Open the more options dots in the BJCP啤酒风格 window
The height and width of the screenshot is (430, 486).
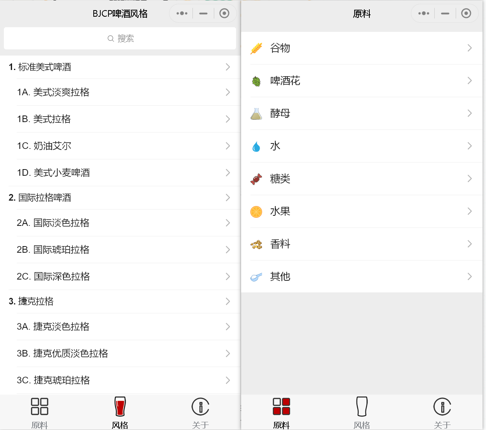pos(182,14)
